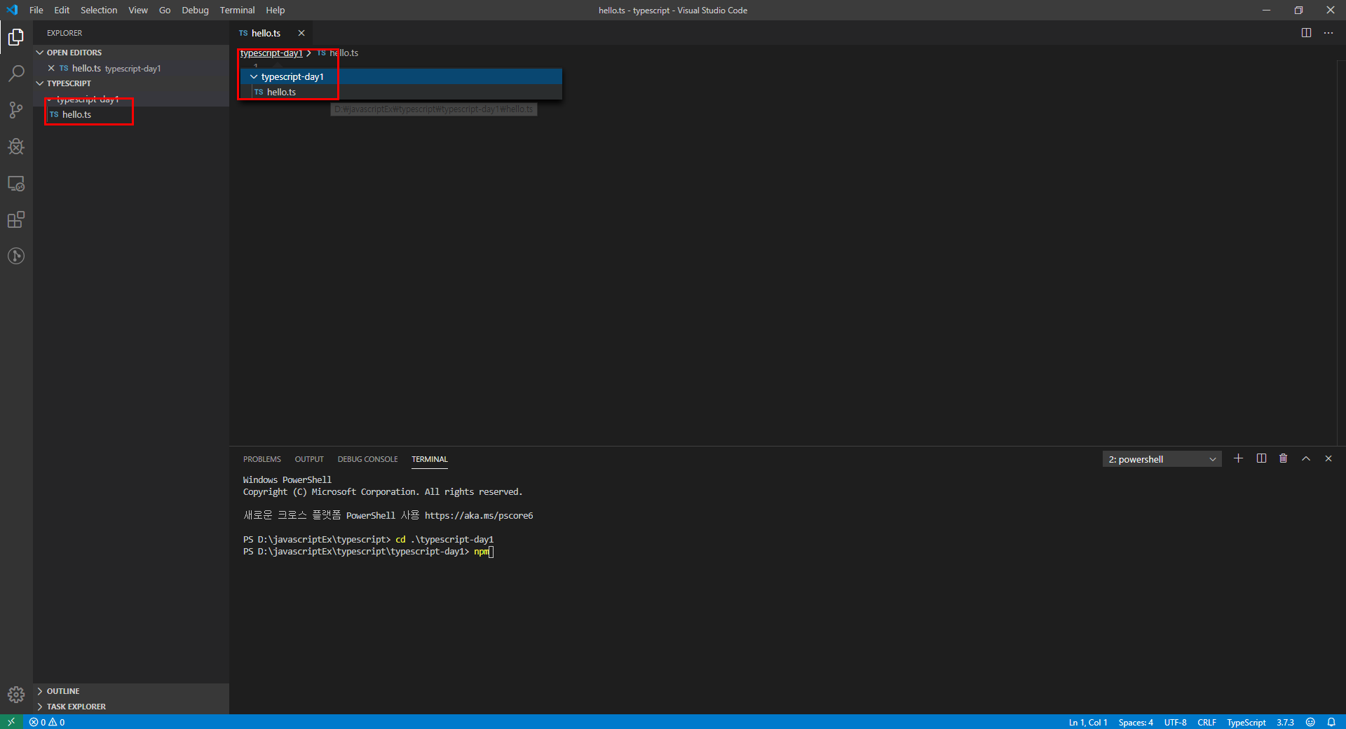The image size is (1346, 729).
Task: Go to line via Ln 1, Col 1
Action: pos(1088,722)
